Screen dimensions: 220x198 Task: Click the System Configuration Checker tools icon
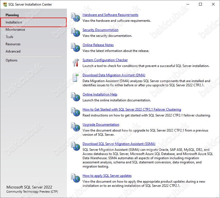[x=76, y=63]
